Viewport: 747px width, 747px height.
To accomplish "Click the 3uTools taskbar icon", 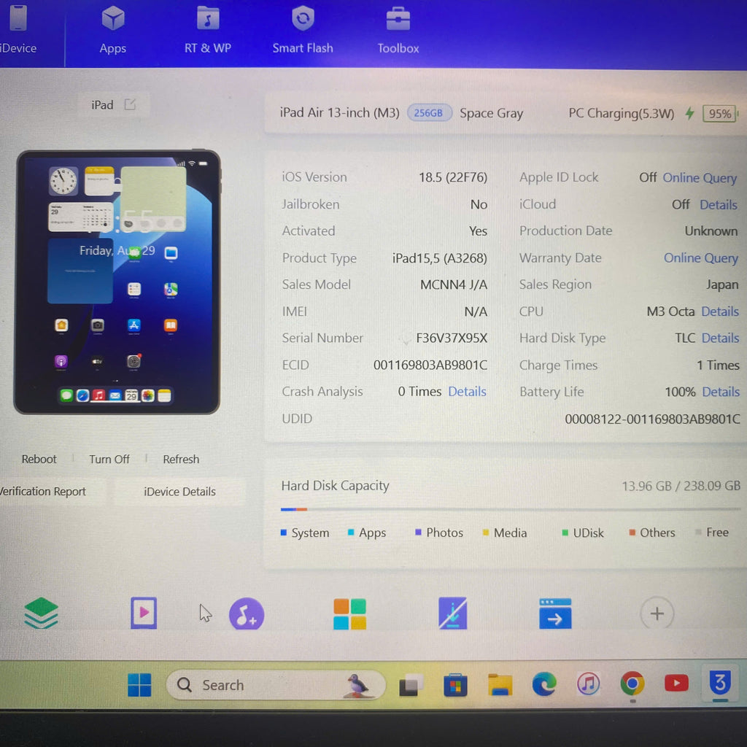I will 720,682.
